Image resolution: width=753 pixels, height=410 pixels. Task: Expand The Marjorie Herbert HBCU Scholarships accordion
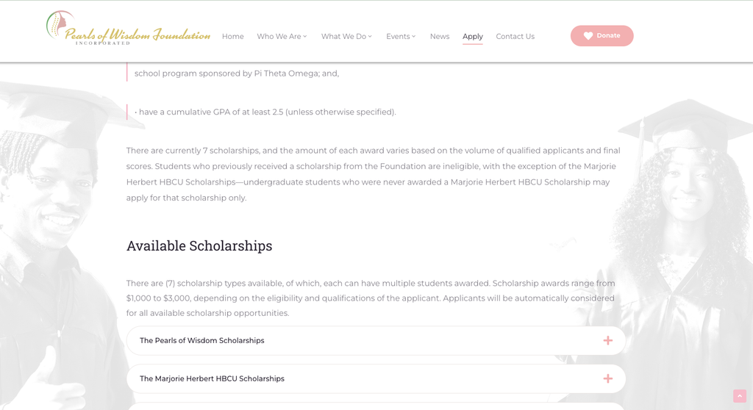coord(376,379)
